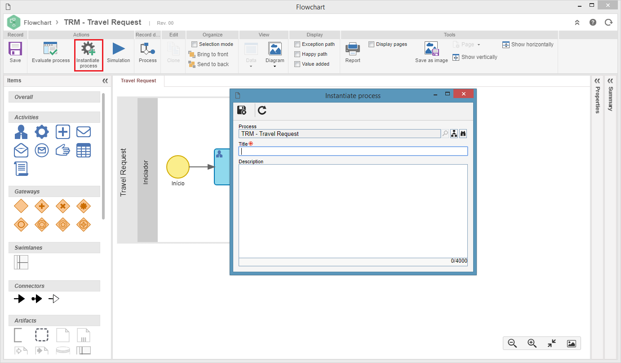Check the Display pages option
Image resolution: width=621 pixels, height=363 pixels.
pos(372,44)
